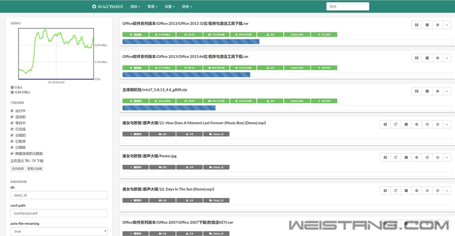Screen dimensions: 455x236
Task: Expand dropdown for Days In The Sun mp3
Action: [447, 191]
